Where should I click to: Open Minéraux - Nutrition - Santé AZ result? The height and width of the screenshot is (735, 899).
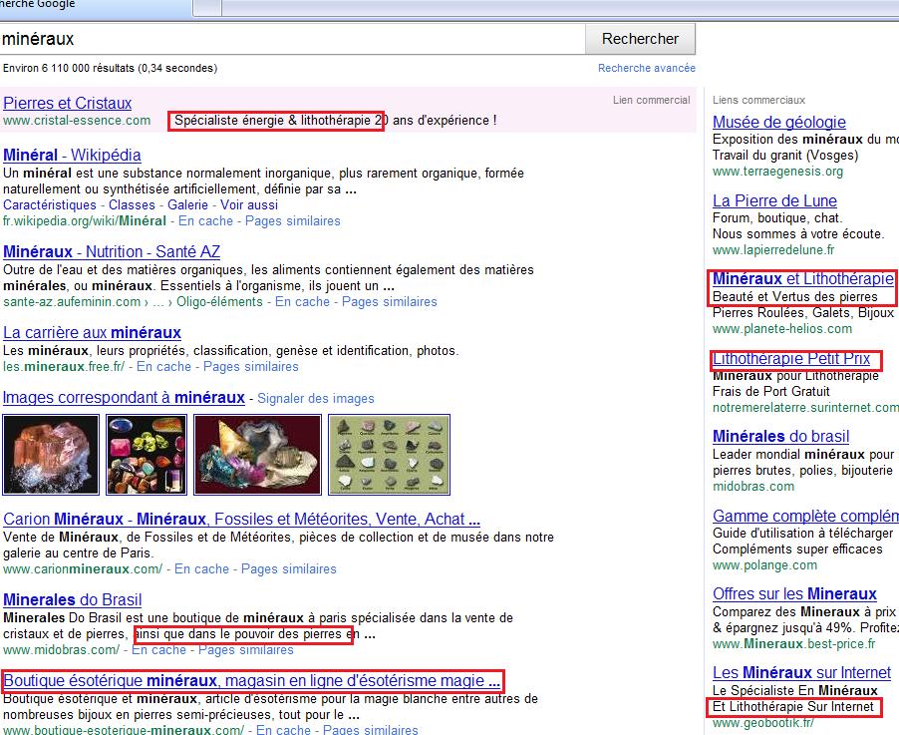pyautogui.click(x=112, y=252)
